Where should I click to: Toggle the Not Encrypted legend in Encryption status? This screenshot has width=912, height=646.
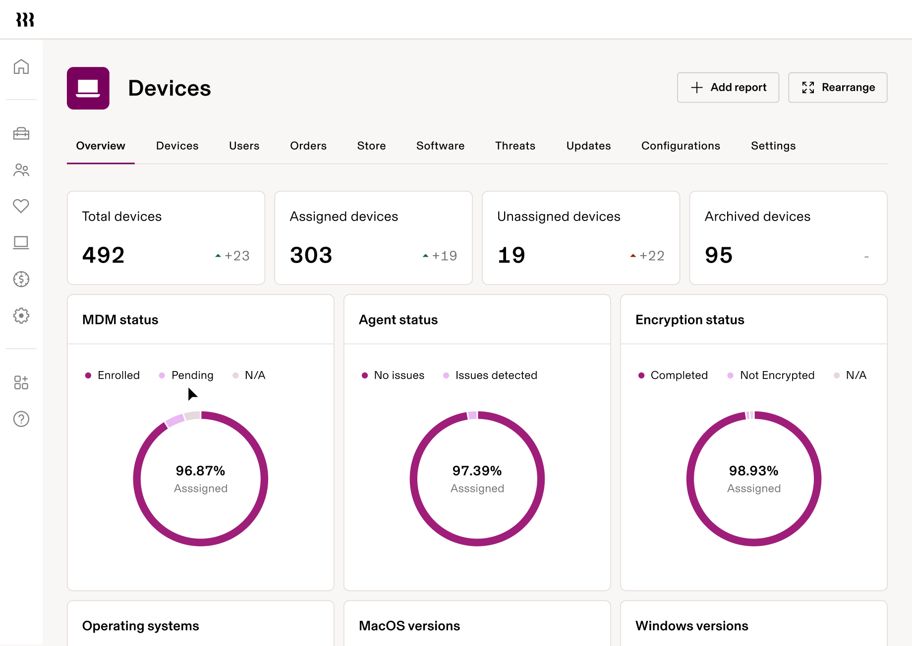771,375
